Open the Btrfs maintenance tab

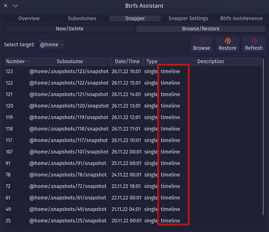(241, 19)
